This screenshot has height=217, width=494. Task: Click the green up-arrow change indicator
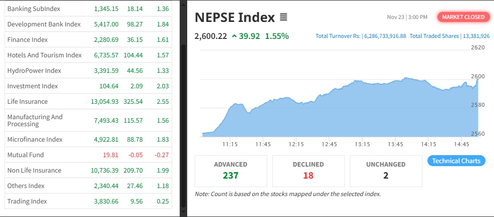click(234, 36)
